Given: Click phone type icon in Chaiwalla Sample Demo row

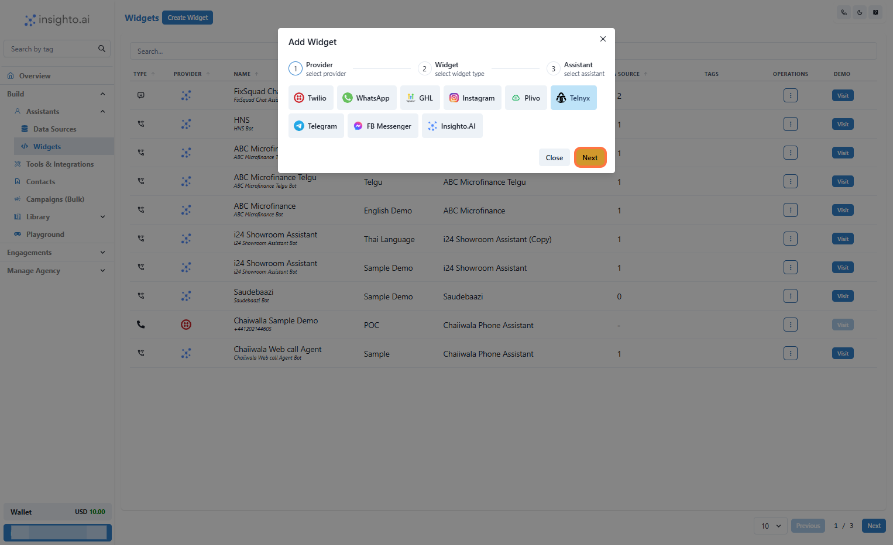Looking at the screenshot, I should point(141,325).
